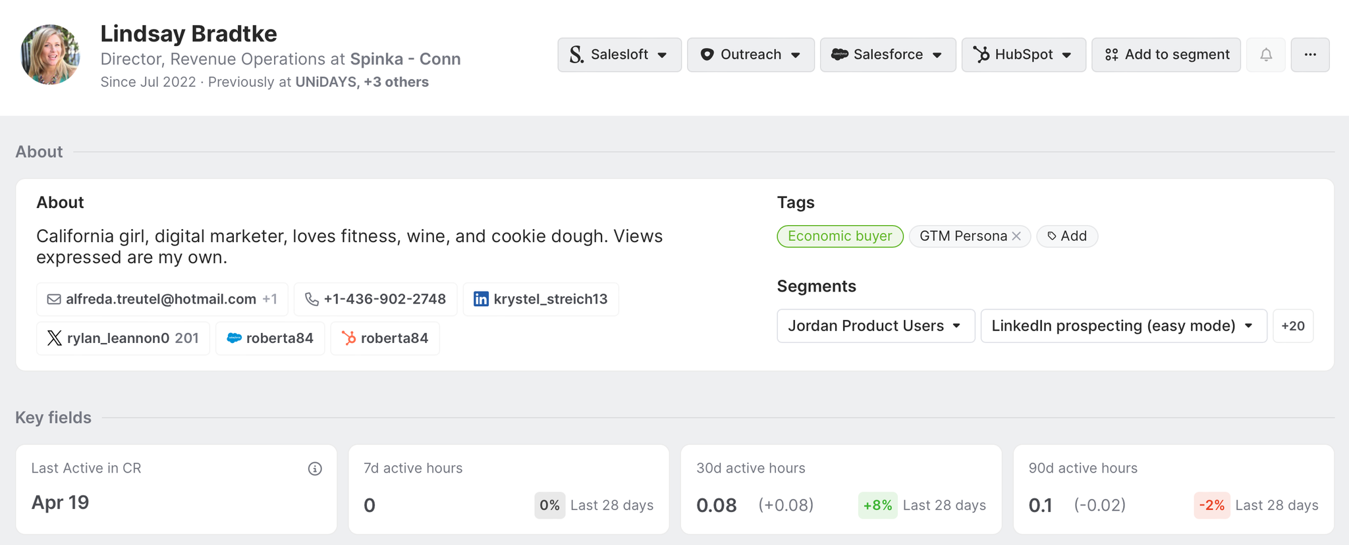Click the phone number +1-436-902-2748

click(x=375, y=299)
